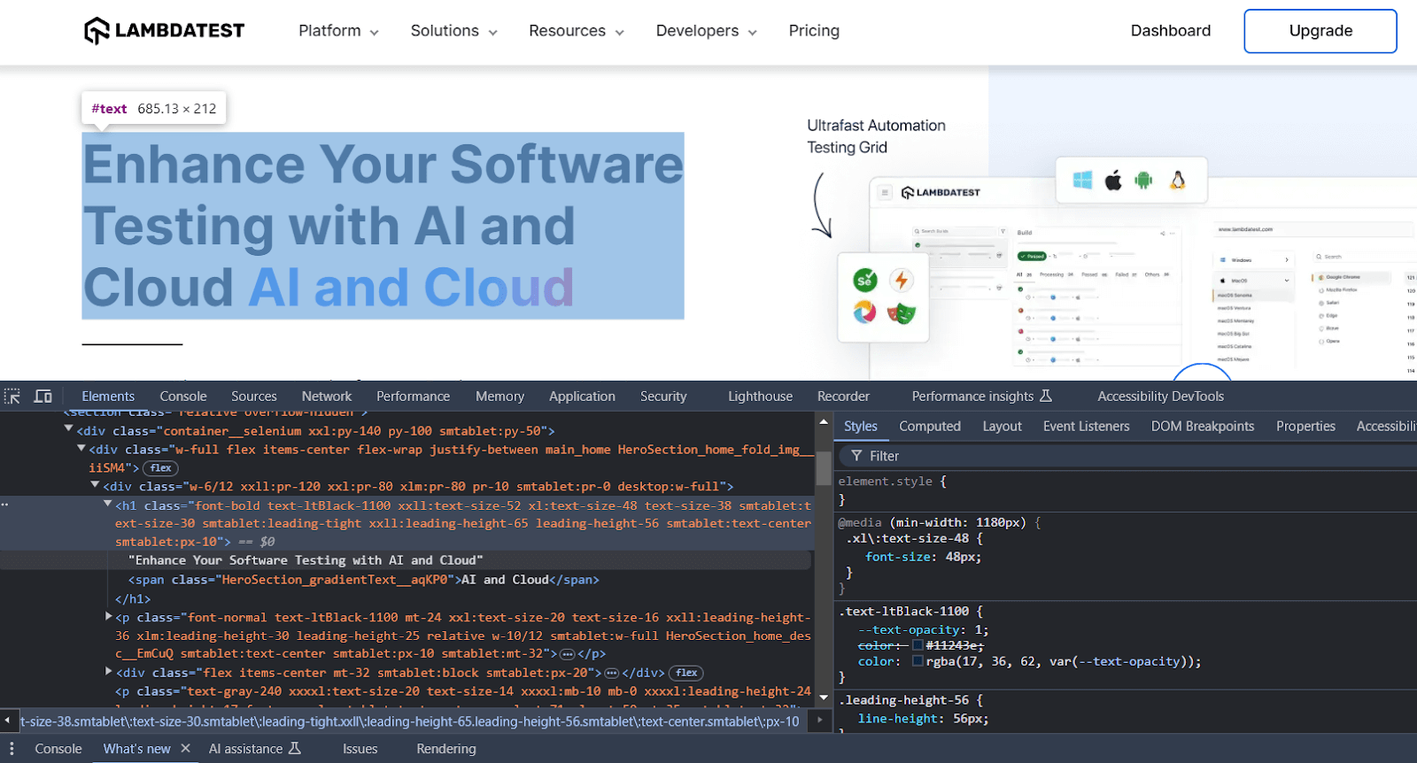Switch to the Console panel tab
This screenshot has width=1417, height=763.
coord(183,397)
